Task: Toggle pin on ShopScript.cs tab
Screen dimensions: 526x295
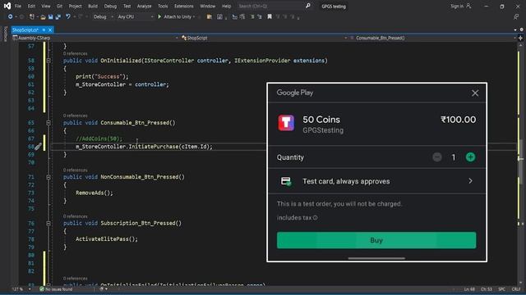Action: 44,30
